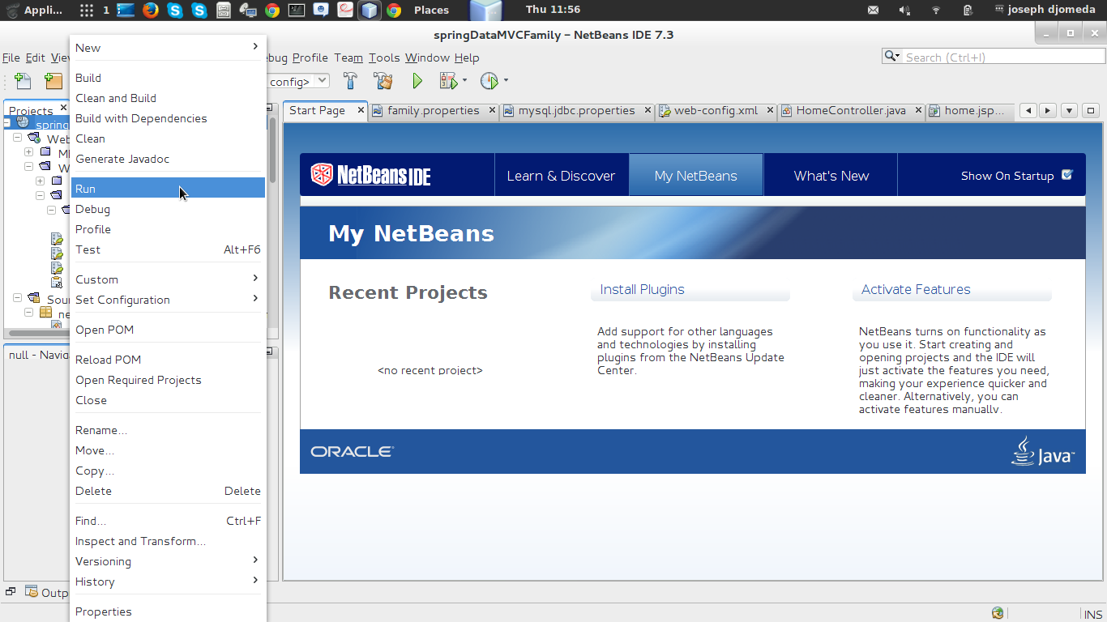Click the volume icon in system tray

(x=904, y=11)
